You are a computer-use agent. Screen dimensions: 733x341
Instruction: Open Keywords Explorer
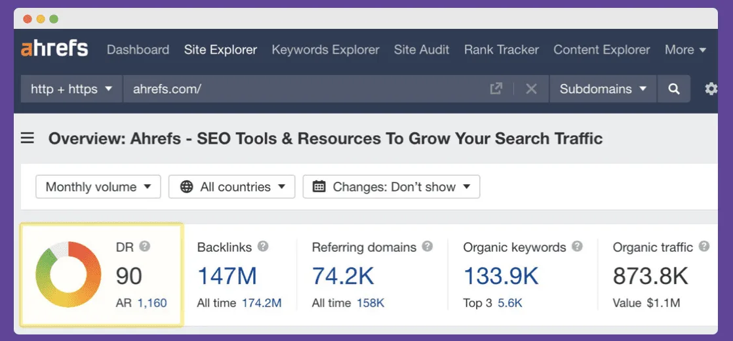coord(325,50)
